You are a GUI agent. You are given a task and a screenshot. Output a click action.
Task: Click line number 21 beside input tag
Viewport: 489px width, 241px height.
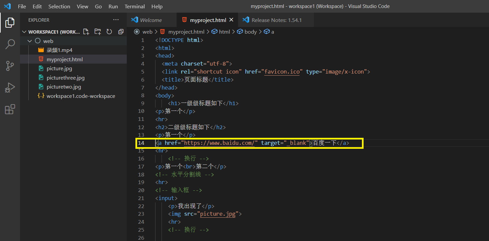tap(141, 198)
